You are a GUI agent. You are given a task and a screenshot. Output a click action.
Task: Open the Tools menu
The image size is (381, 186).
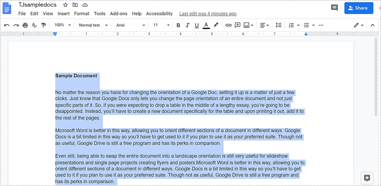(x=100, y=14)
